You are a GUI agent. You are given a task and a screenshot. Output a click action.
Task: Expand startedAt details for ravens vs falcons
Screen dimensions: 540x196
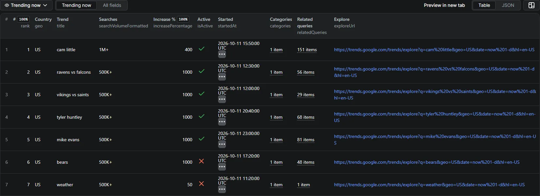[x=222, y=77]
